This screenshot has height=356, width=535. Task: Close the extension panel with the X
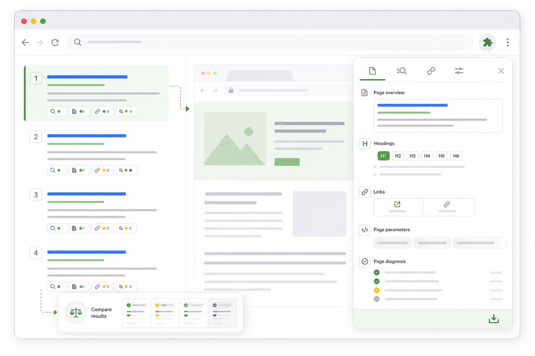point(501,71)
